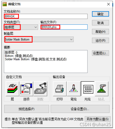Click 另存为默认值(S) save as default
The width and height of the screenshot is (115, 129).
tap(98, 119)
